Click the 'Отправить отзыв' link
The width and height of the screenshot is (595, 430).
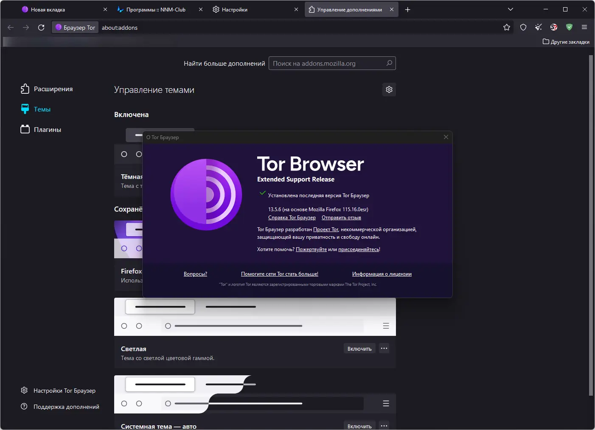[x=341, y=218]
